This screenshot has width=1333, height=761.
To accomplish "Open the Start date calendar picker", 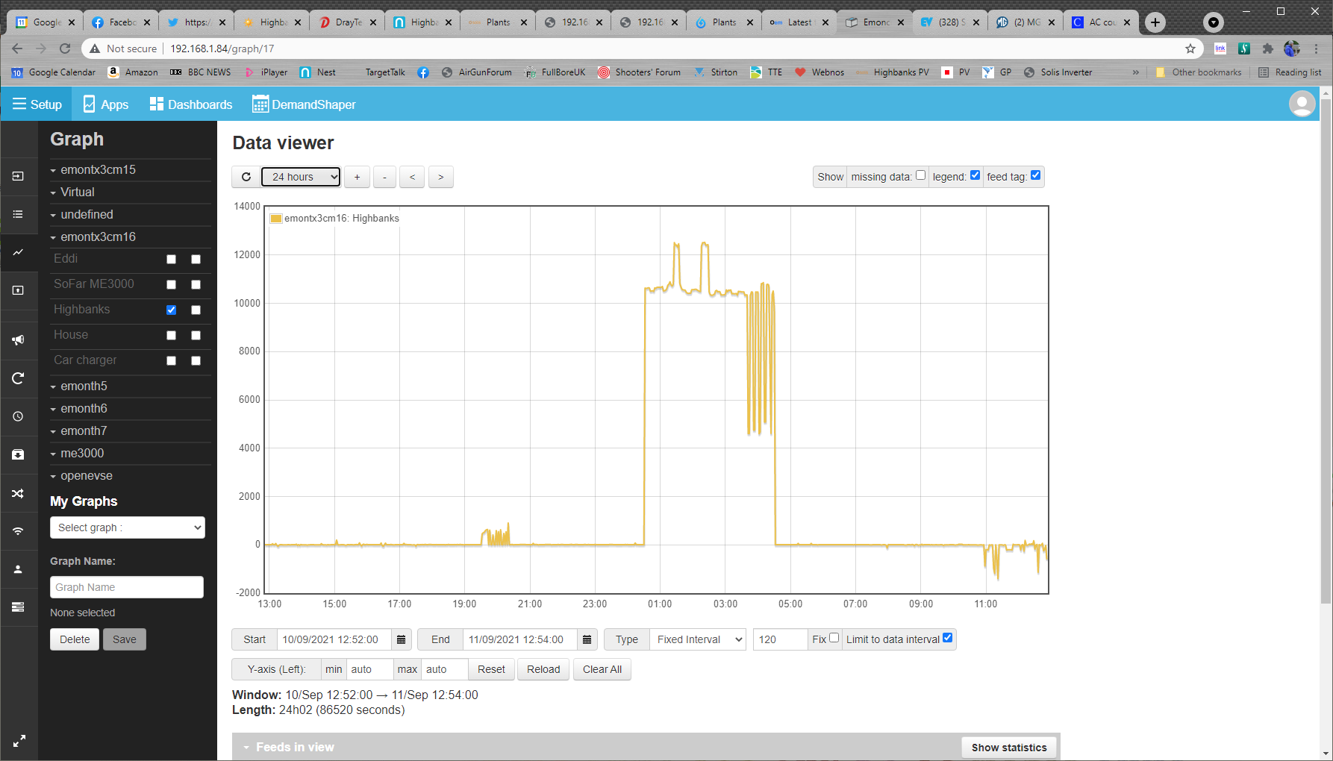I will click(x=401, y=639).
